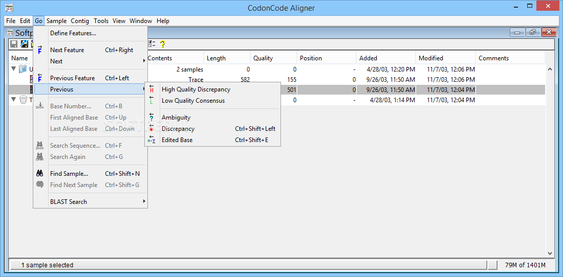
Task: Choose Edited Base from the Previous submenu
Action: 212,140
